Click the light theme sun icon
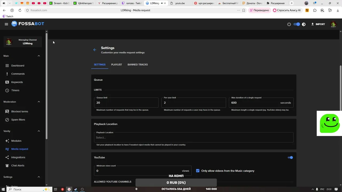This screenshot has height=192, width=342. pyautogui.click(x=289, y=24)
